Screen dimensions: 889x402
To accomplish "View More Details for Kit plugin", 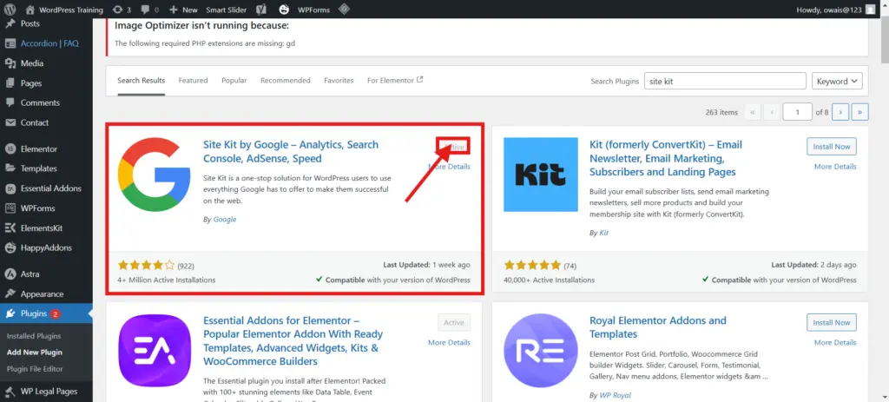I will click(x=835, y=167).
